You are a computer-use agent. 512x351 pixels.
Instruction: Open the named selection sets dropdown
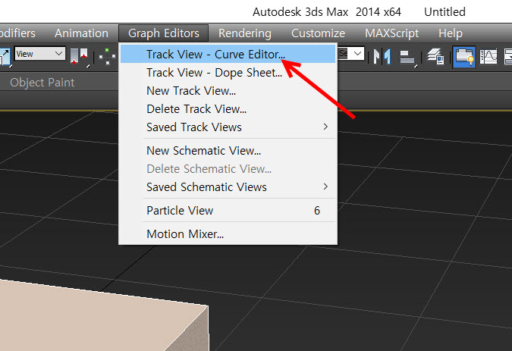tap(351, 53)
